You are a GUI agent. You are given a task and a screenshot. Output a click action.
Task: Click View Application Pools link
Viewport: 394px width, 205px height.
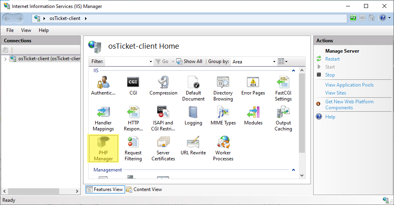click(349, 85)
